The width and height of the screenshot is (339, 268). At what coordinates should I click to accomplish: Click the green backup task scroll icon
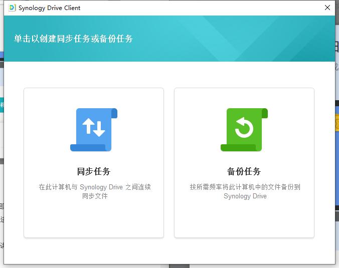[x=244, y=130]
